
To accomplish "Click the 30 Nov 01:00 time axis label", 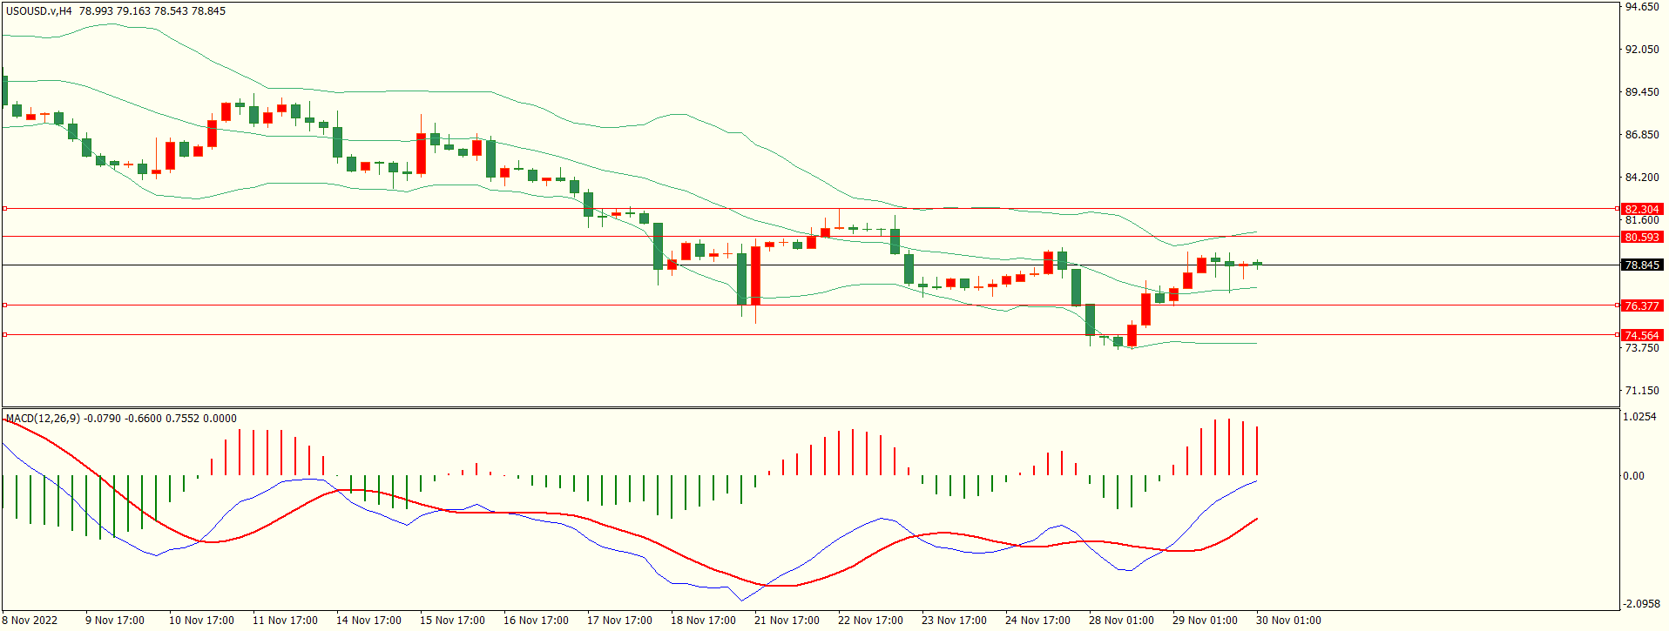I will click(x=1287, y=621).
